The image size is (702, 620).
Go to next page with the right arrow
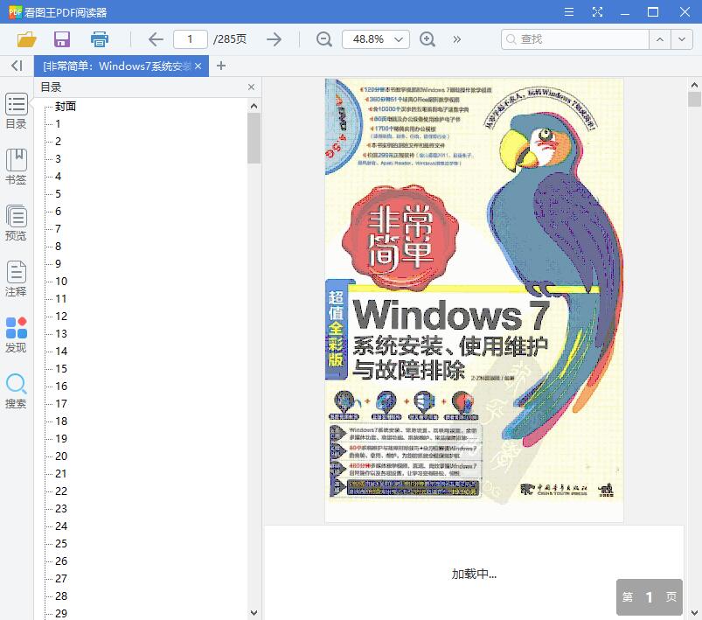pos(274,39)
